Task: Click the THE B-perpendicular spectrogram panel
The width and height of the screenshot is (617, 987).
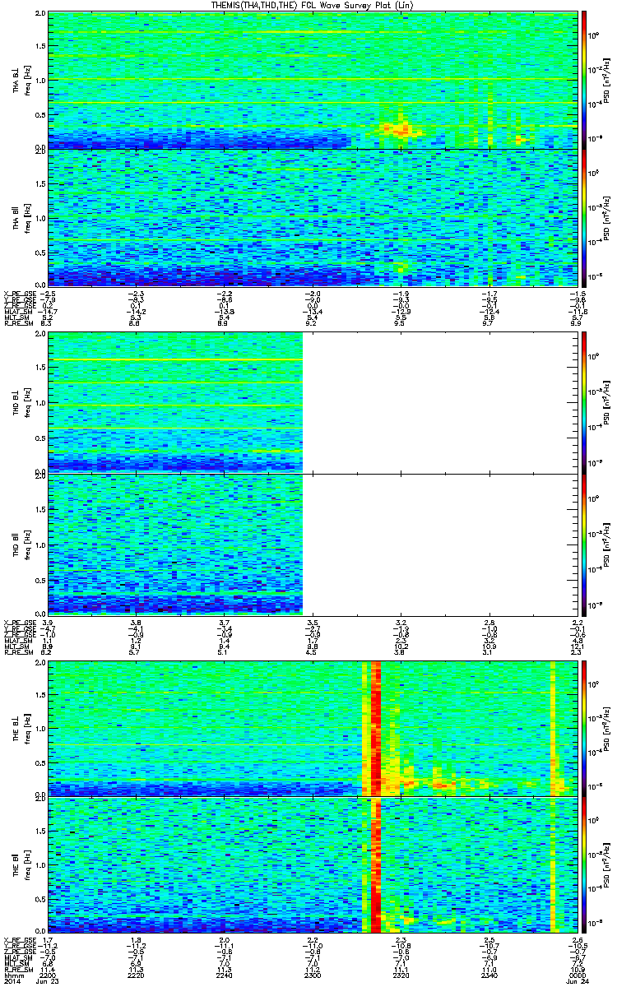Action: click(x=311, y=727)
